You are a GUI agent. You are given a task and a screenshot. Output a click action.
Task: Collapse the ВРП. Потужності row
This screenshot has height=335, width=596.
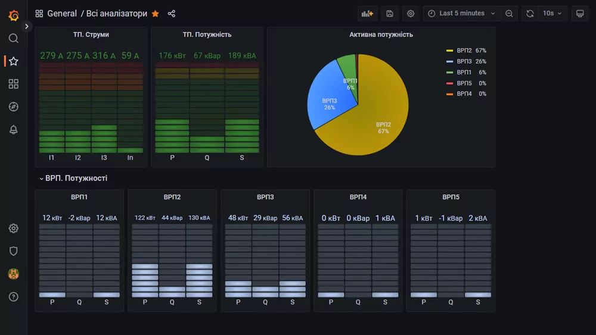click(73, 179)
